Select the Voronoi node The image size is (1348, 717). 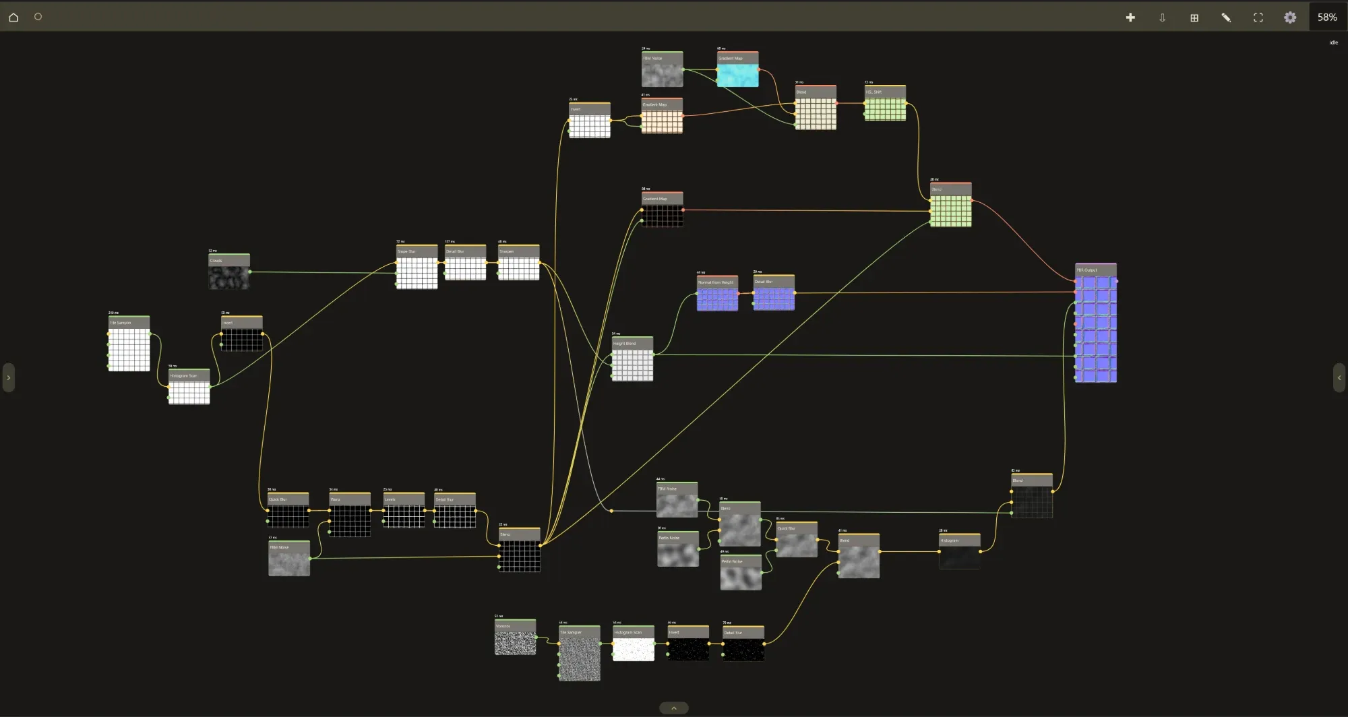516,637
